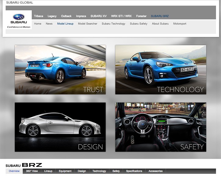Open the SUBARU XV model

coord(98,16)
